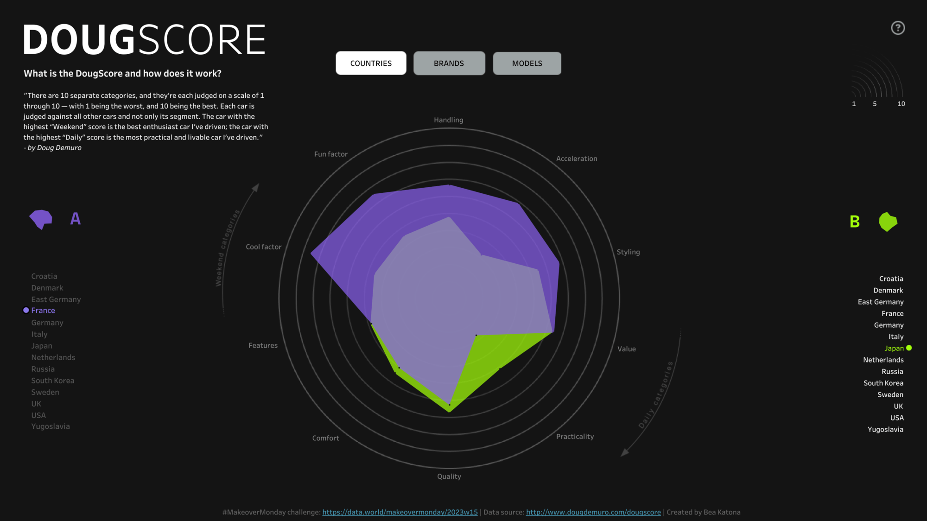Choose Germany in the left A list
The height and width of the screenshot is (521, 927).
tap(47, 323)
